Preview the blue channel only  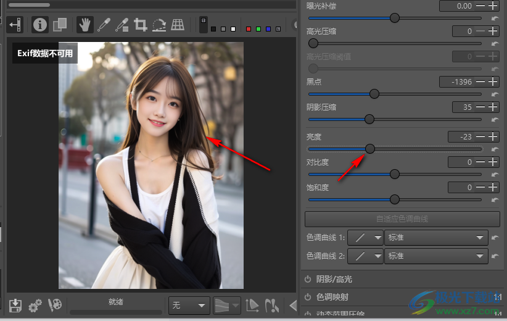[x=268, y=29]
